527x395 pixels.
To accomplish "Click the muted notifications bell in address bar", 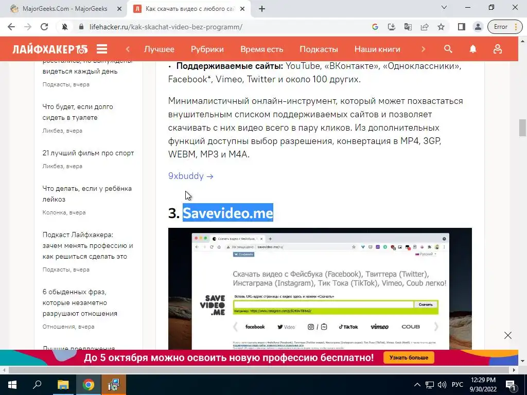I will coord(64,27).
